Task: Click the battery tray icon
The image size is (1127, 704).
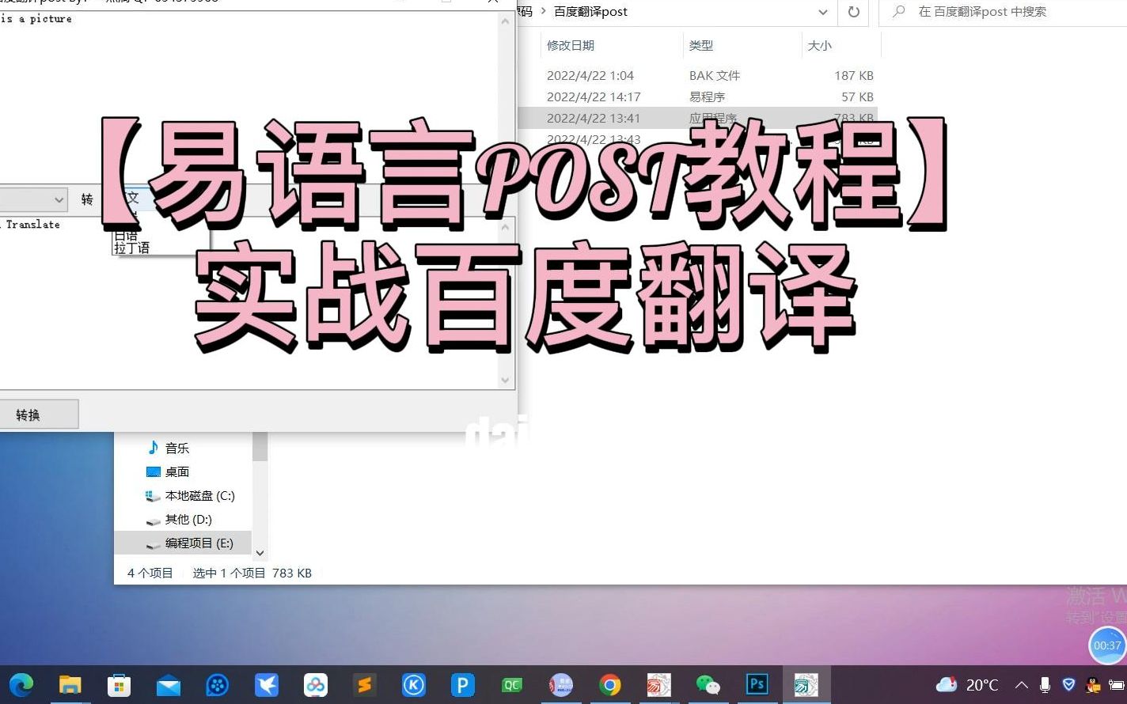Action: (1118, 685)
